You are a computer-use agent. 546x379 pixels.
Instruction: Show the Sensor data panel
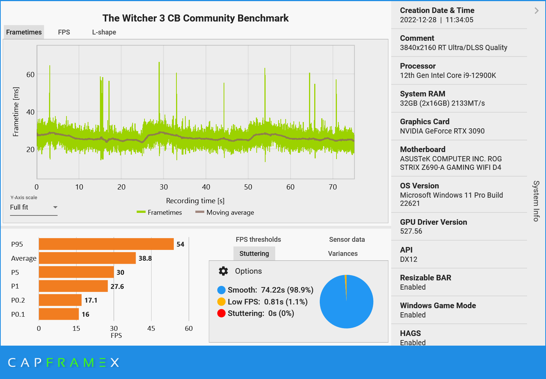(x=347, y=239)
